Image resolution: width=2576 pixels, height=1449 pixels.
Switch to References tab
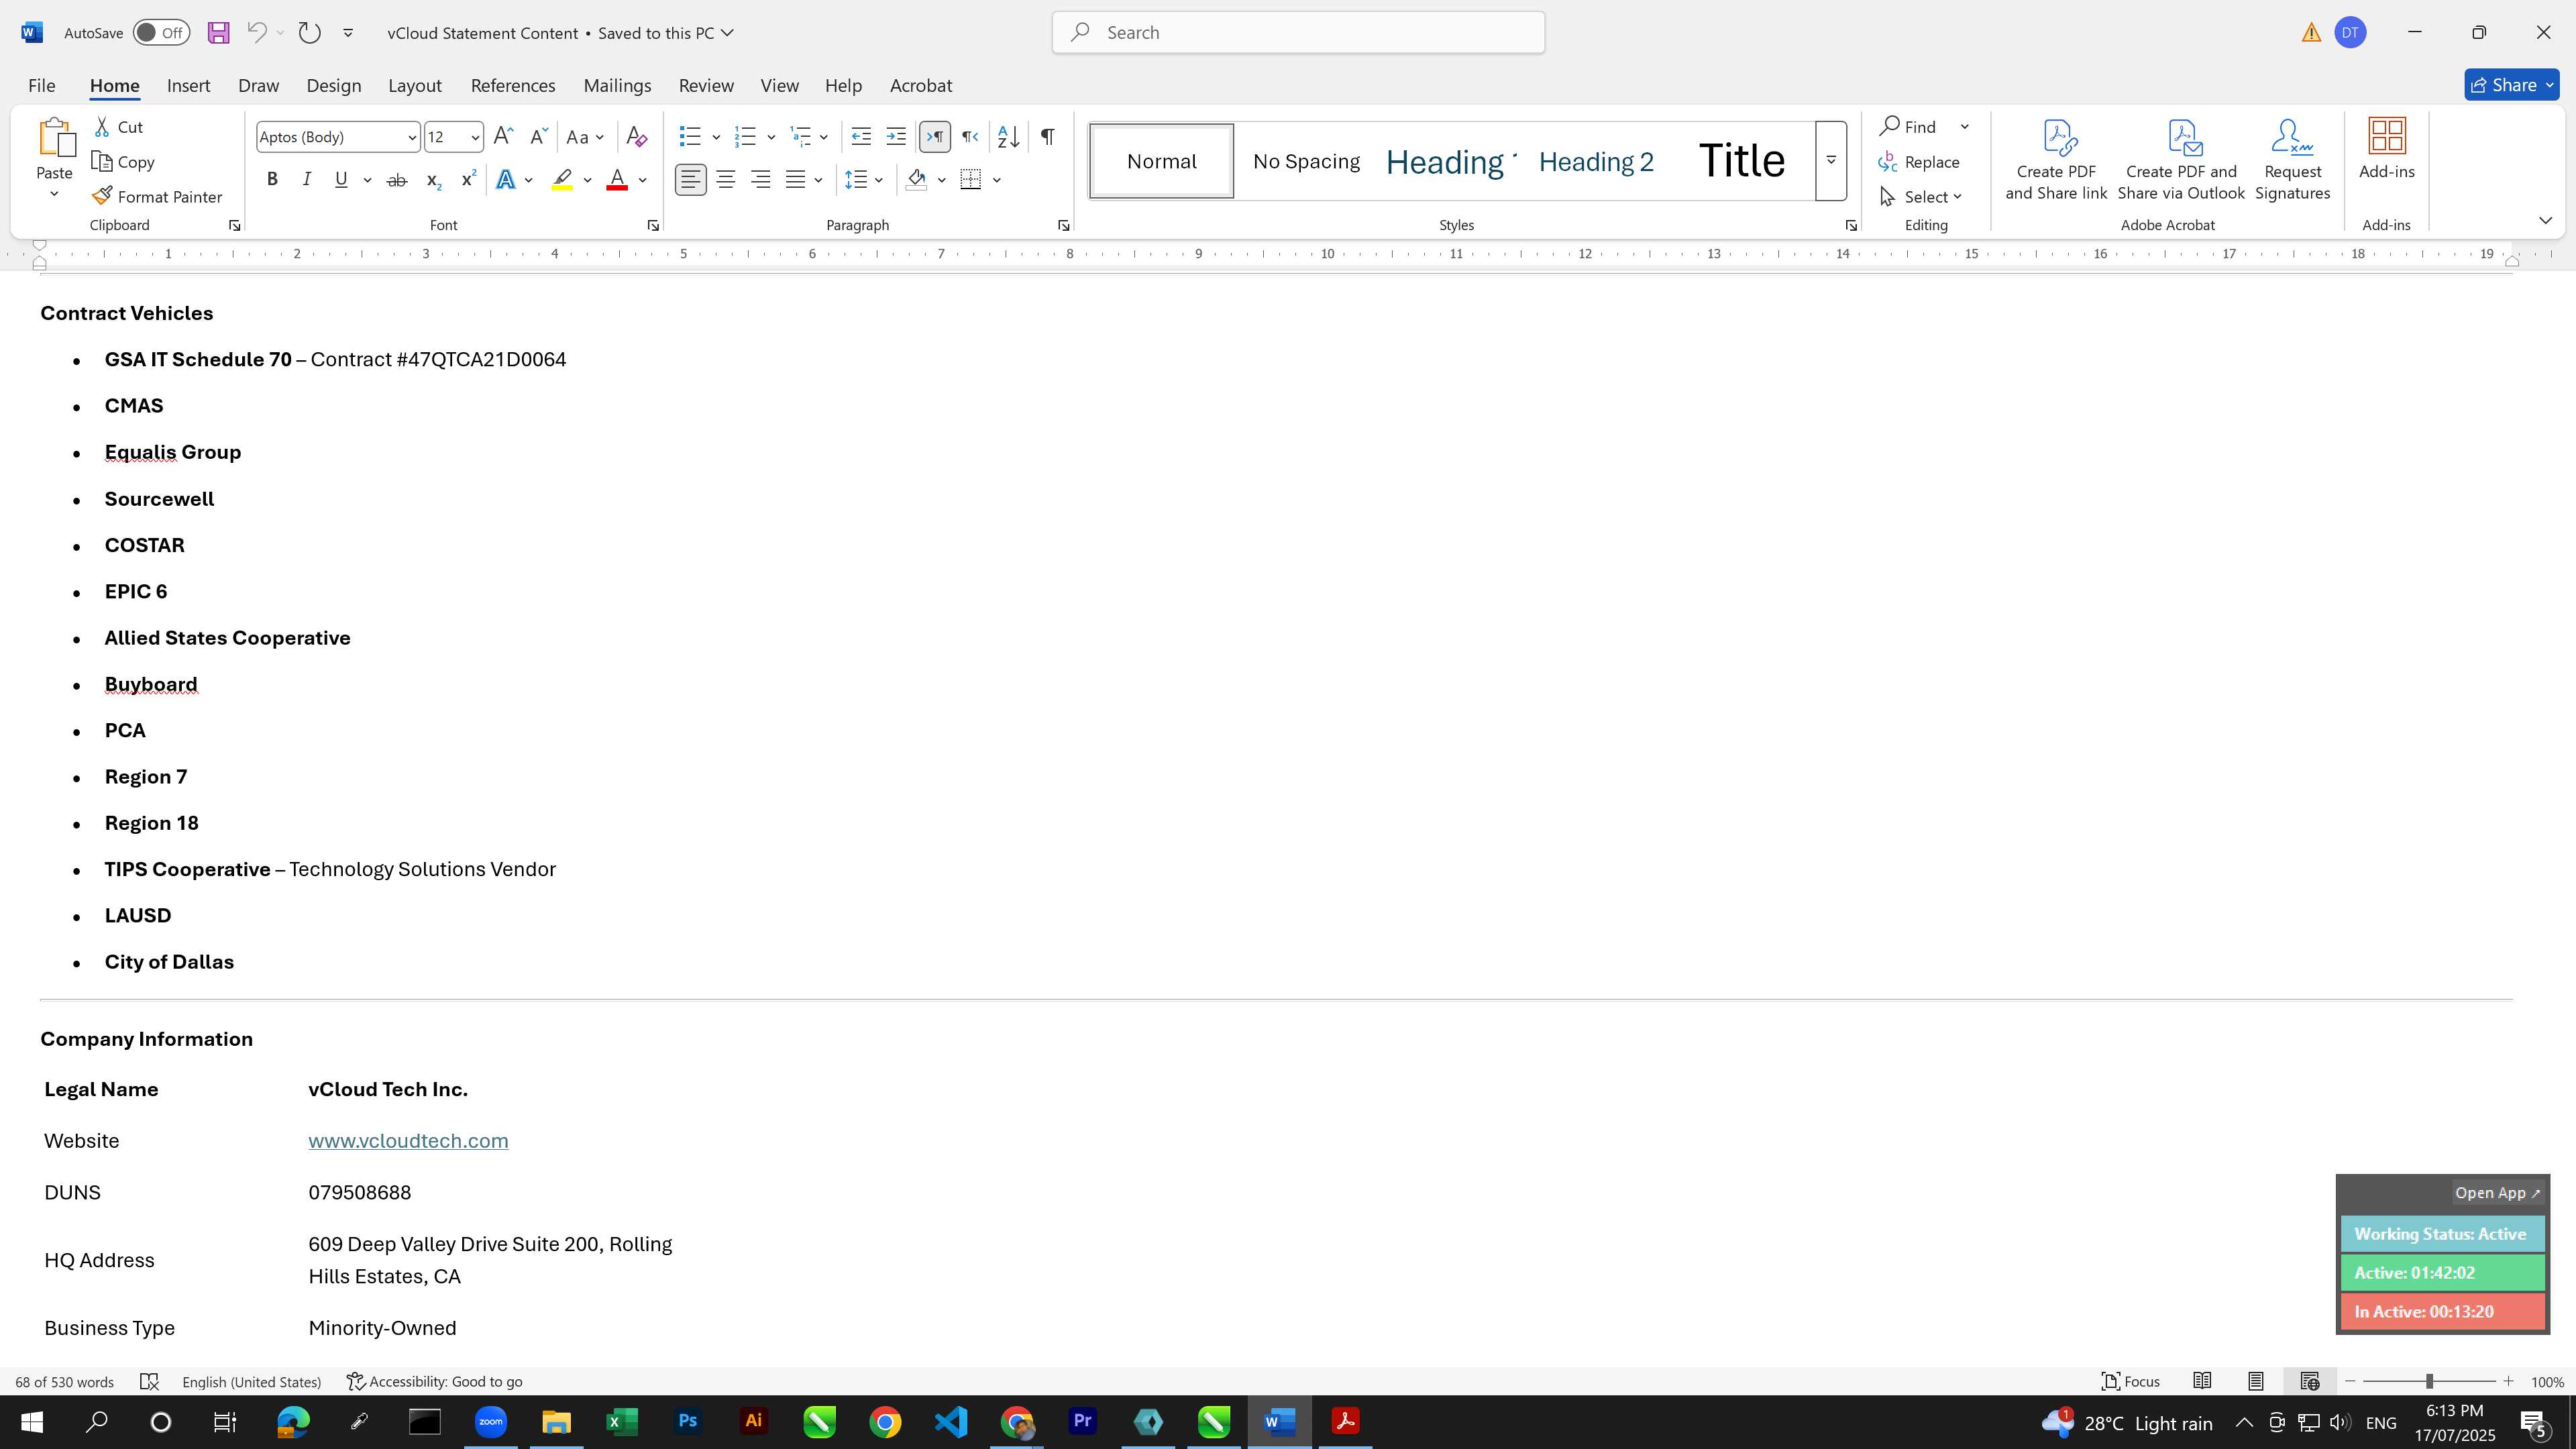click(513, 86)
